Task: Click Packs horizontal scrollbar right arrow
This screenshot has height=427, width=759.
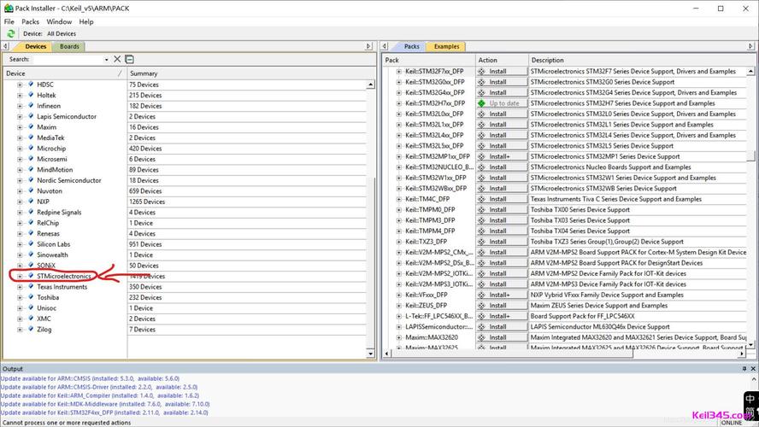Action: (742, 354)
